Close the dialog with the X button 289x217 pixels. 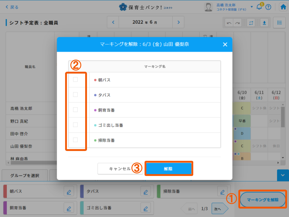pyautogui.click(x=225, y=45)
